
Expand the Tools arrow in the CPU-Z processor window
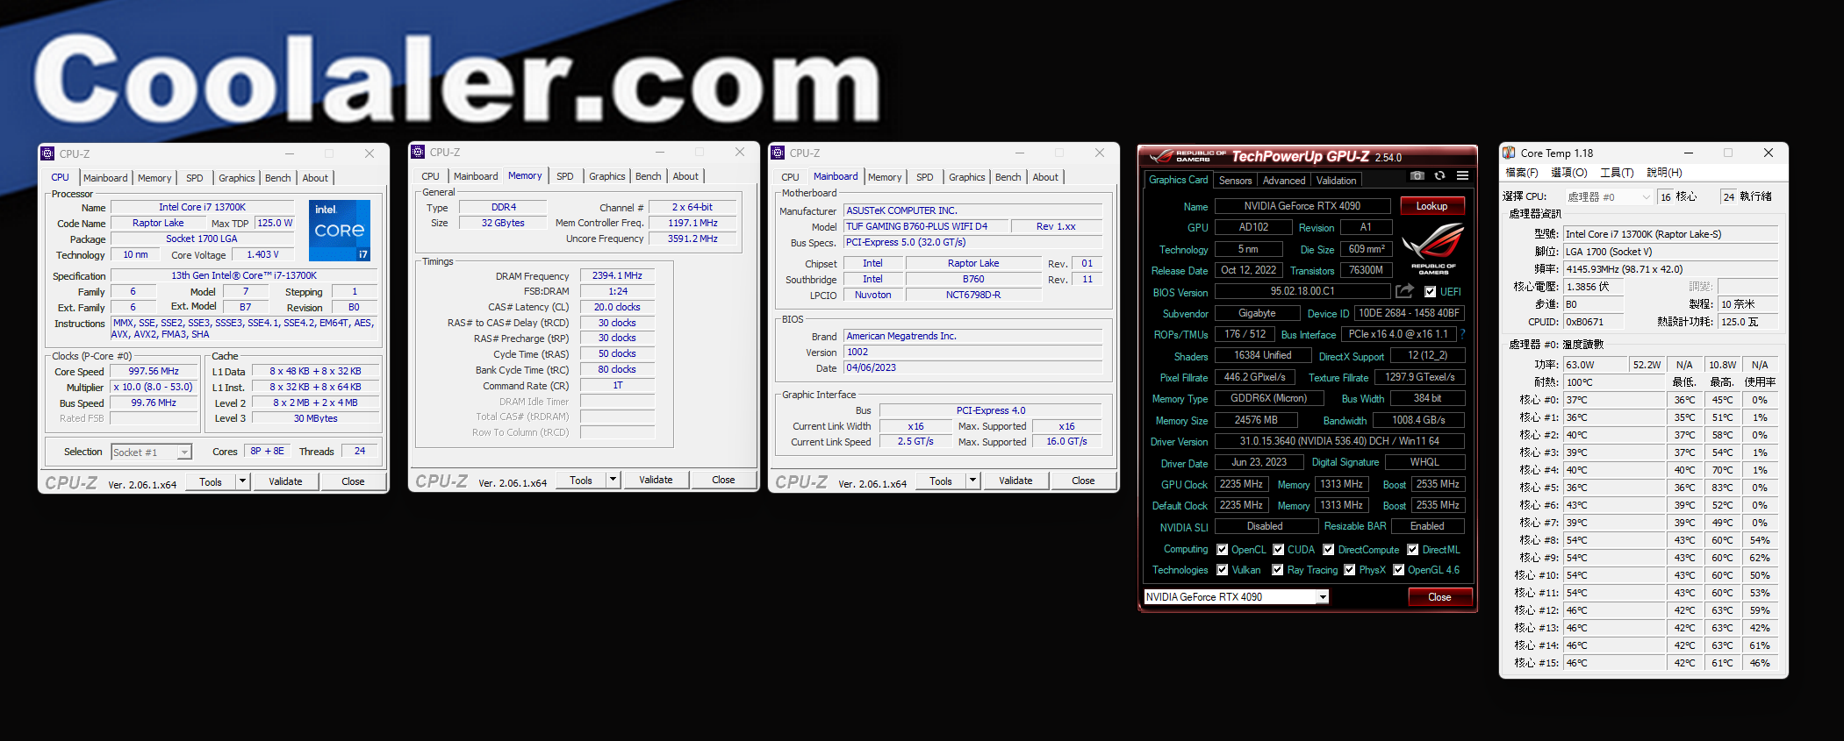242,481
